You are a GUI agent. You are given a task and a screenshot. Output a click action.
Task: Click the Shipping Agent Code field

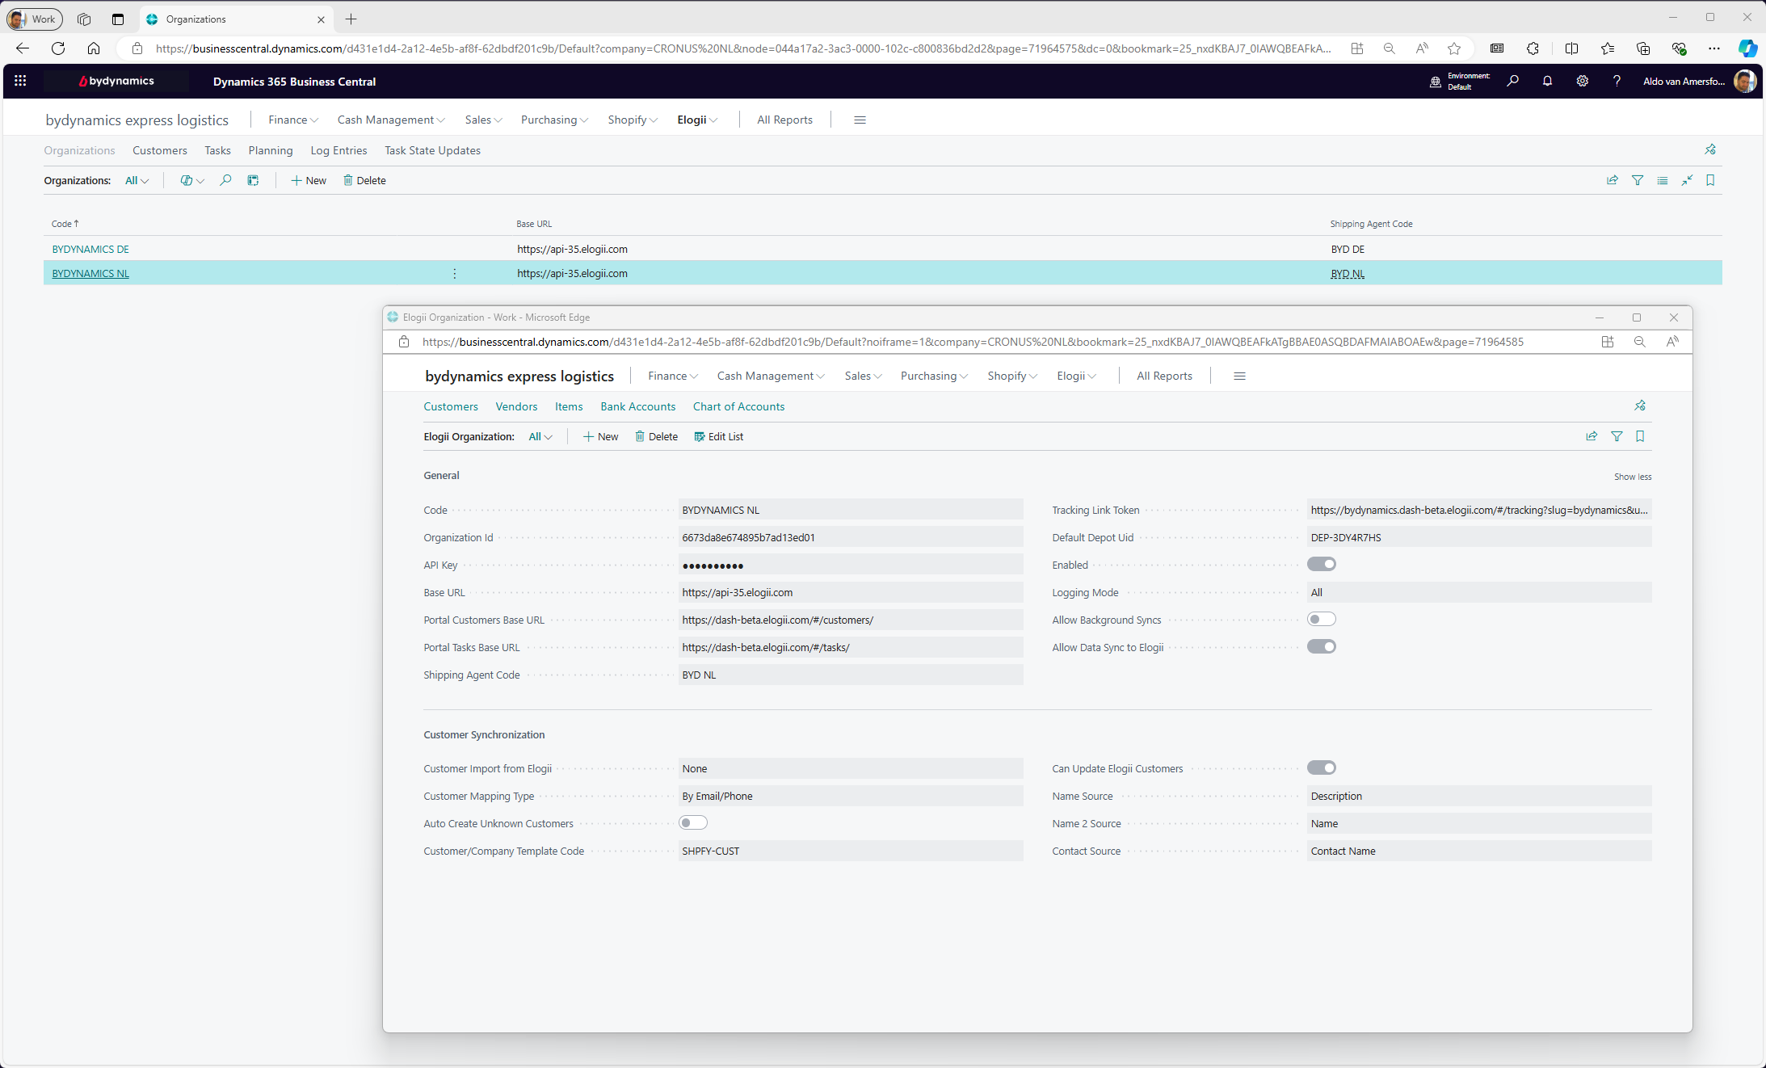[850, 675]
